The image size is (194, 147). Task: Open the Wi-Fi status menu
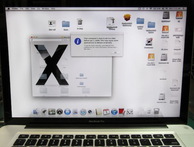[x=150, y=9]
